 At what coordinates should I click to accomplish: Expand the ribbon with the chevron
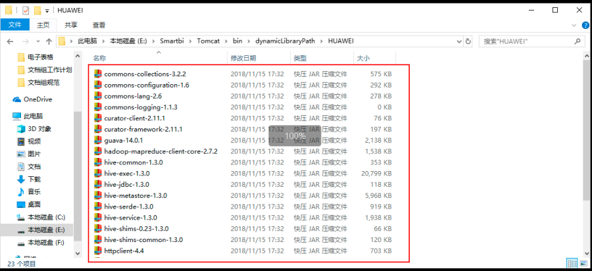coord(575,25)
